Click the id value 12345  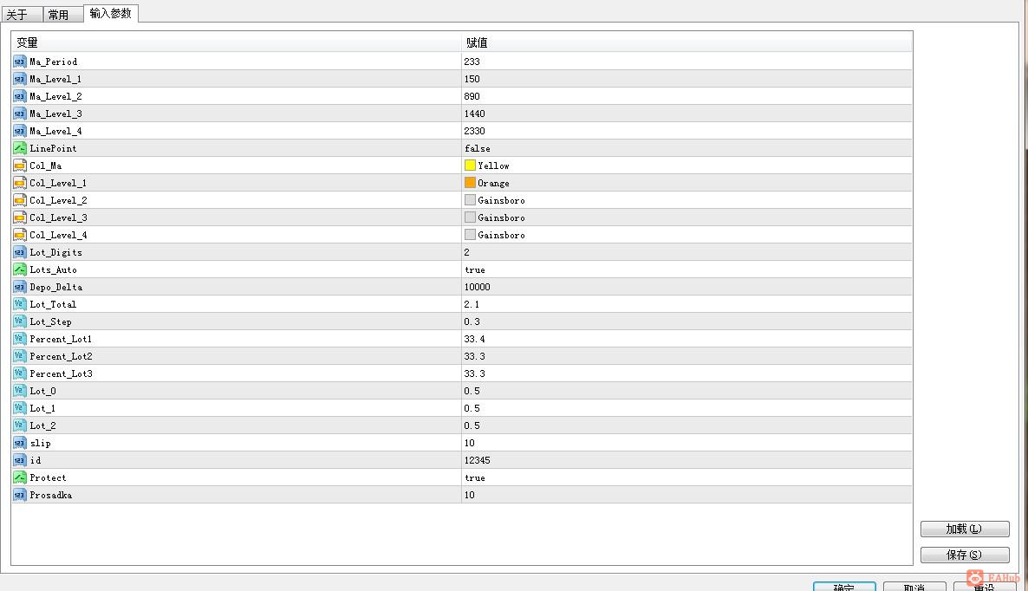(x=478, y=461)
